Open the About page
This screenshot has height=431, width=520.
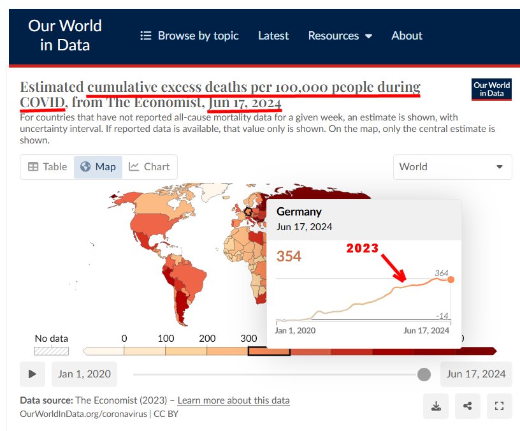(x=407, y=36)
